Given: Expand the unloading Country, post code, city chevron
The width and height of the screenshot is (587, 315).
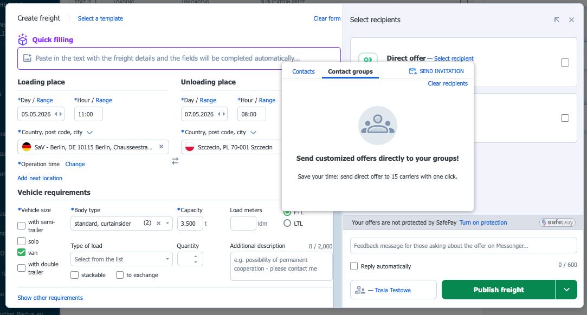Looking at the screenshot, I should [x=253, y=132].
